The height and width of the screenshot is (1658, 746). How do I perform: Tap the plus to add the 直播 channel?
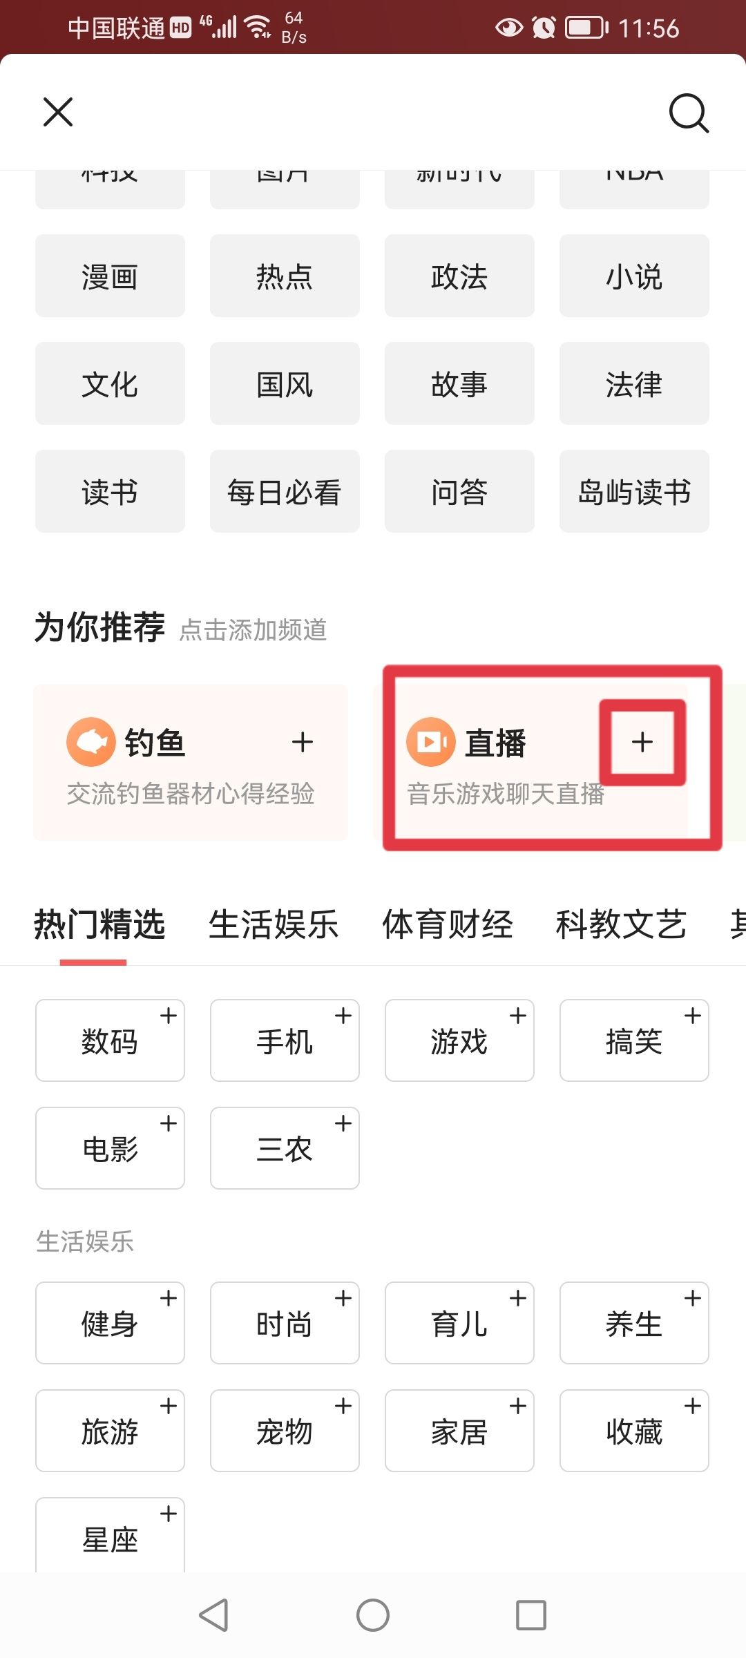click(x=642, y=743)
